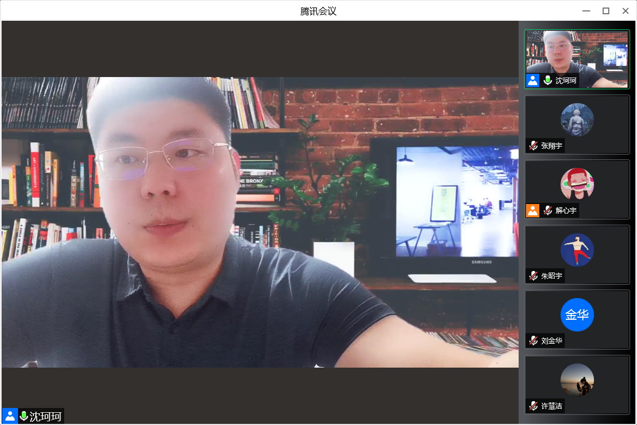The height and width of the screenshot is (425, 637).
Task: Select 张翔宇's round avatar
Action: point(577,120)
